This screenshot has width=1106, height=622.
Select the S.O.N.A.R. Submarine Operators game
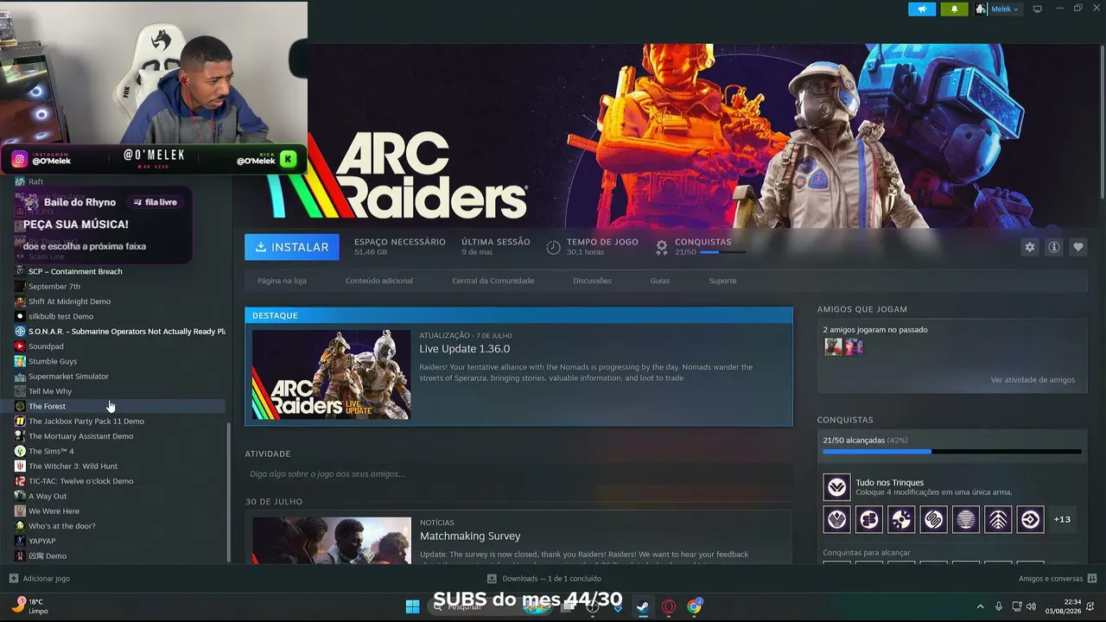pyautogui.click(x=120, y=332)
